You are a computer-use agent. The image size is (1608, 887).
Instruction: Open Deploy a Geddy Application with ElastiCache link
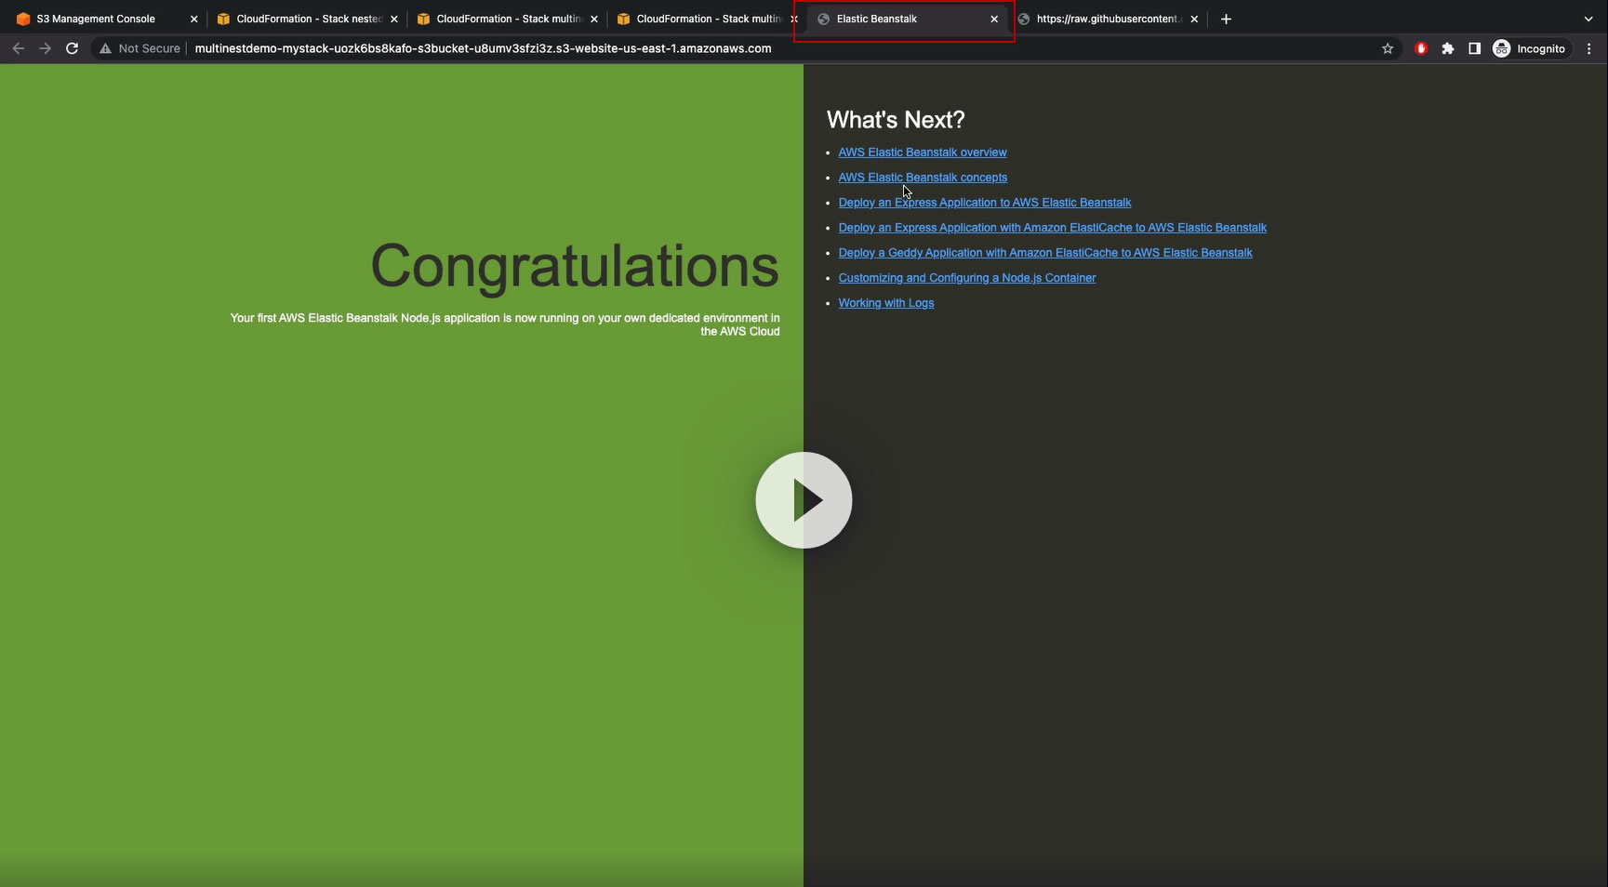pyautogui.click(x=1045, y=253)
